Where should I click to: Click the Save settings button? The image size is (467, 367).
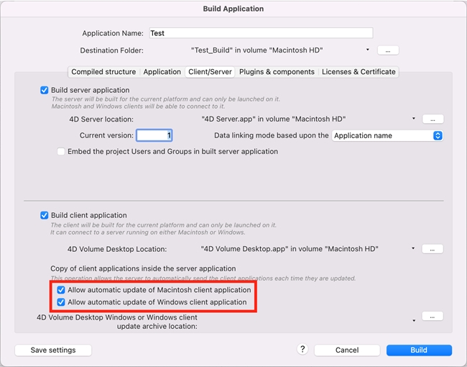[x=53, y=350]
